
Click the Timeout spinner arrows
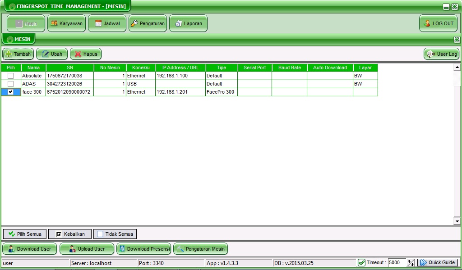coord(411,263)
